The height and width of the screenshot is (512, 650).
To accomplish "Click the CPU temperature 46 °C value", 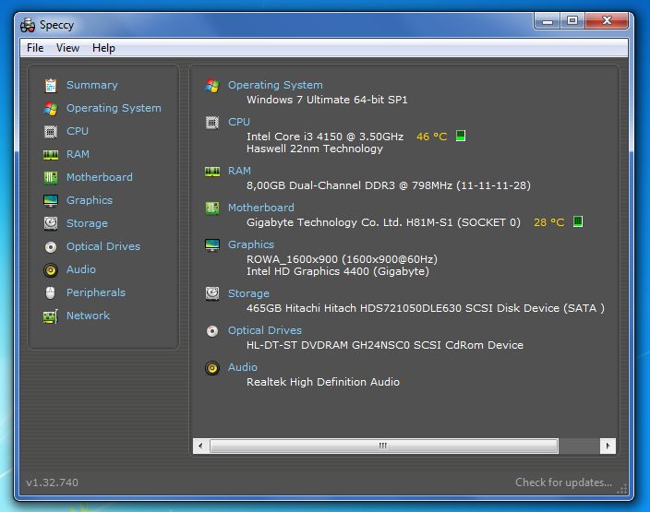I will pyautogui.click(x=431, y=137).
